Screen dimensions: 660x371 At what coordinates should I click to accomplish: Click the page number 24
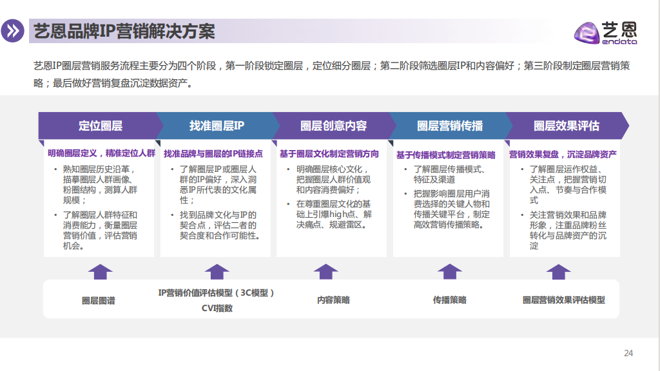point(628,353)
